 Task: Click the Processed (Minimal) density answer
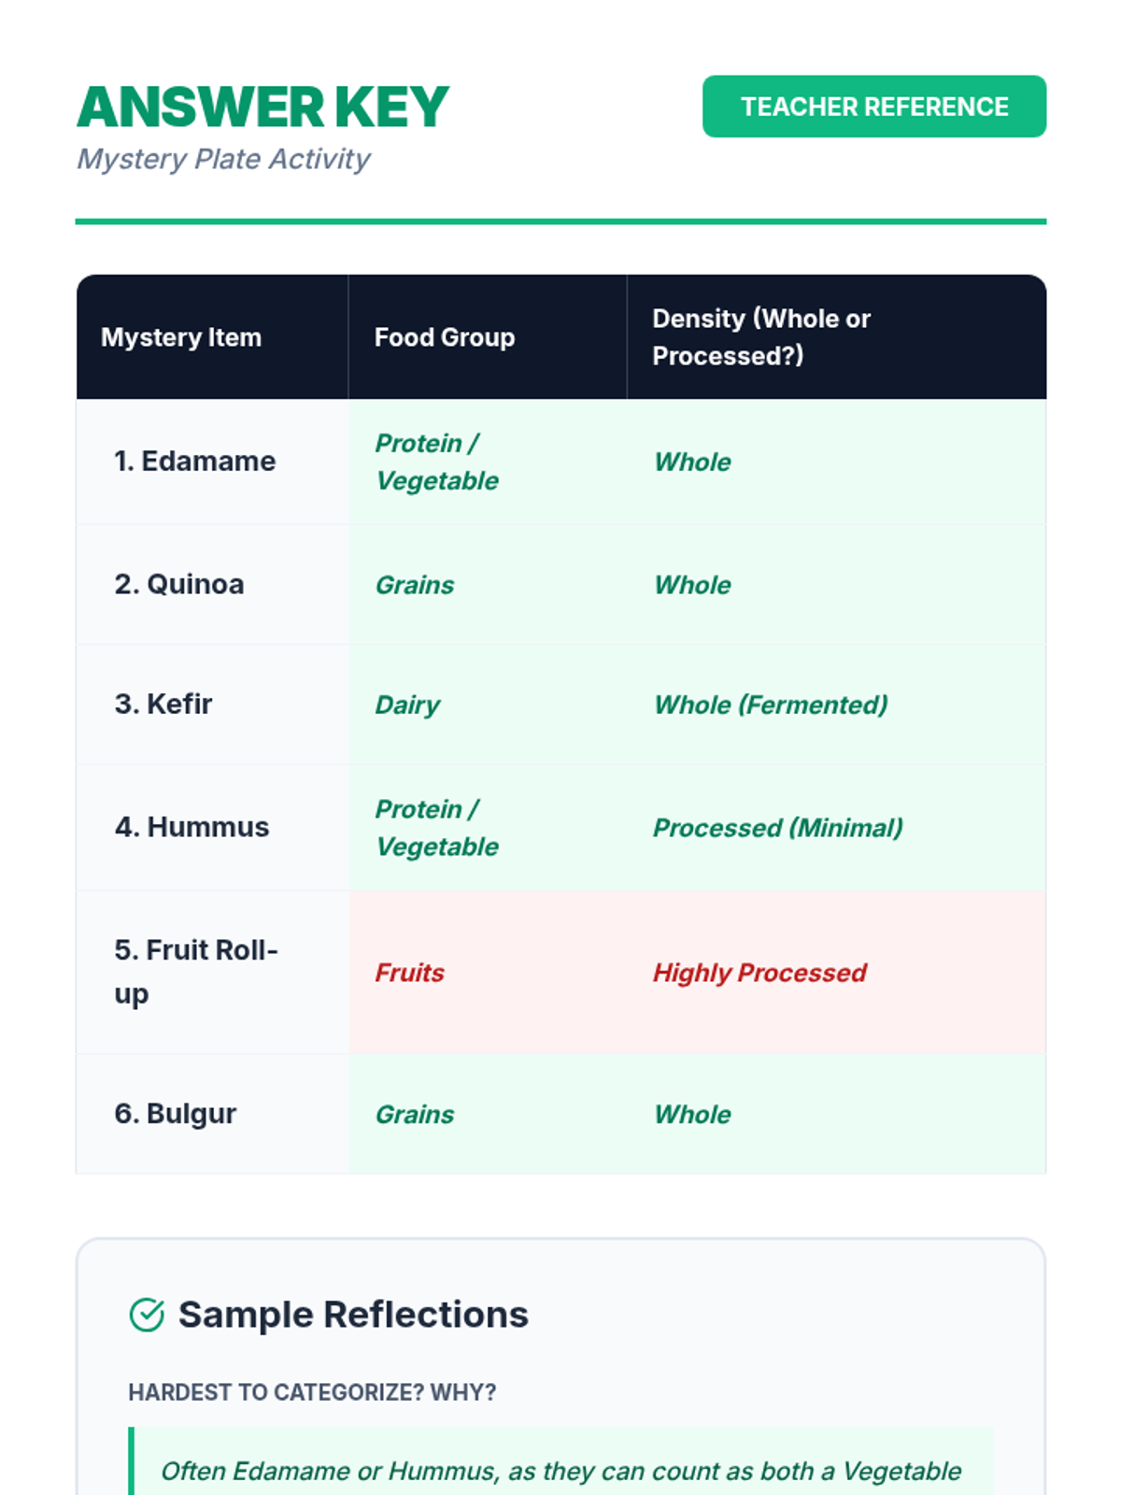[x=778, y=828]
